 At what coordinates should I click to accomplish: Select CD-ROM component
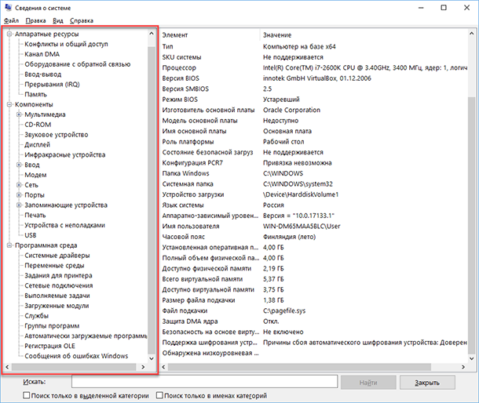pos(38,125)
